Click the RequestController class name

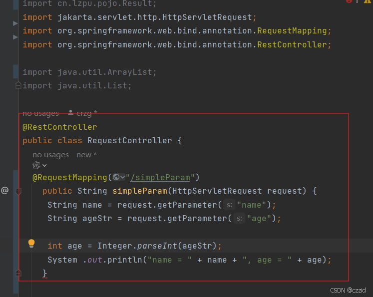click(130, 141)
